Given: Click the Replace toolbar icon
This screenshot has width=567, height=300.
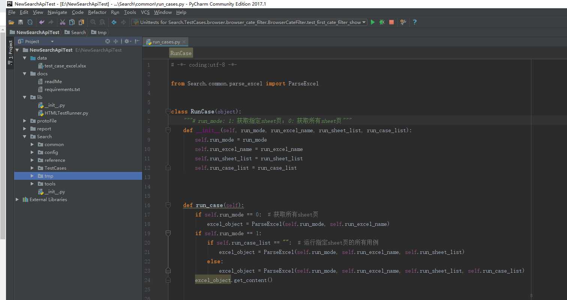Looking at the screenshot, I should [x=102, y=22].
